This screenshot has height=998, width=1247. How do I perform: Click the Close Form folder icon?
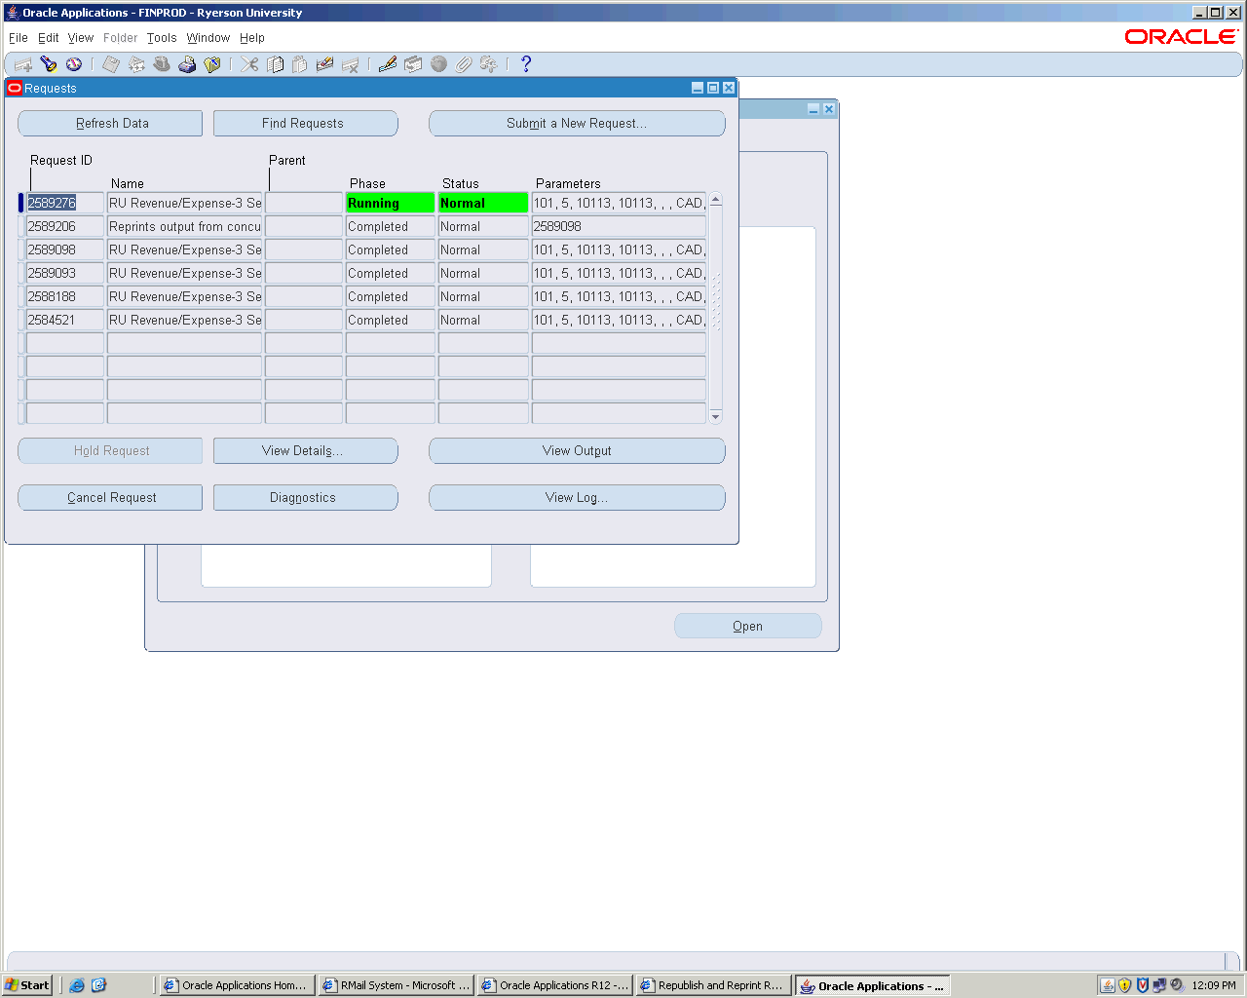pos(211,64)
